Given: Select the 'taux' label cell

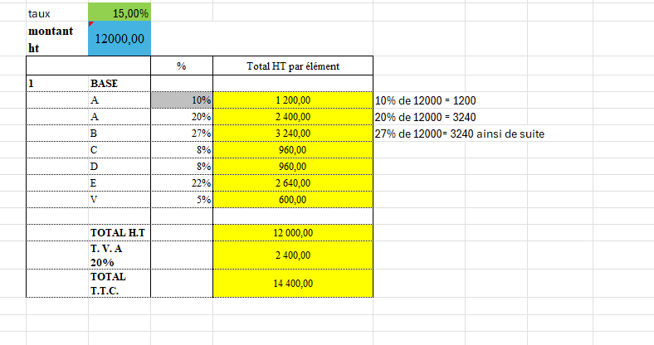Looking at the screenshot, I should pyautogui.click(x=56, y=13).
